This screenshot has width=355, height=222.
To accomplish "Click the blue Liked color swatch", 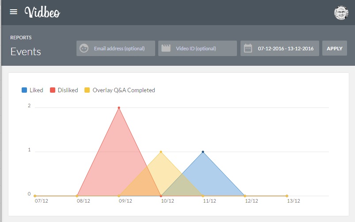I will tap(24, 90).
